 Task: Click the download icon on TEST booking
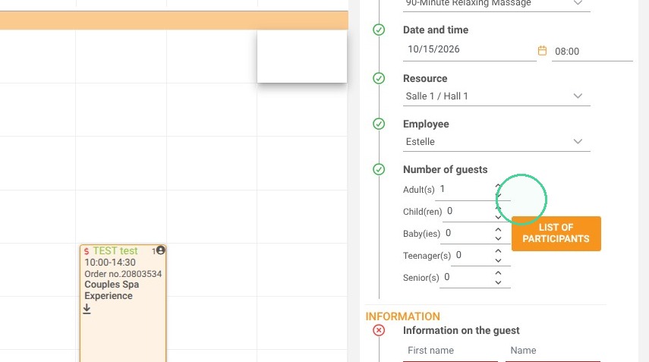(87, 309)
